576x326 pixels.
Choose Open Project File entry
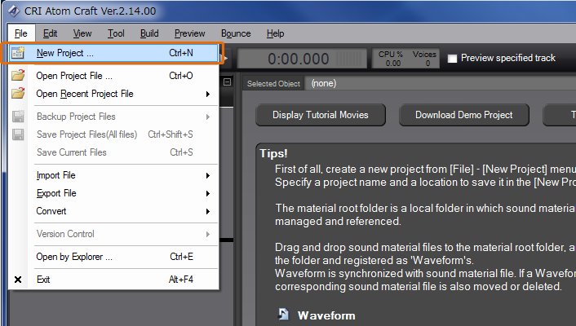(113, 76)
